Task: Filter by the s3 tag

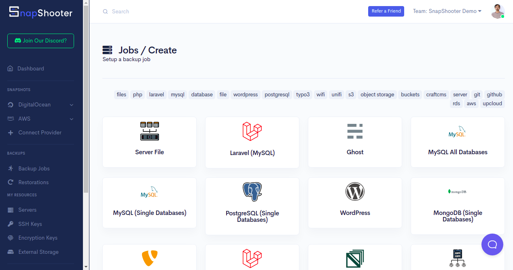Action: tap(351, 95)
